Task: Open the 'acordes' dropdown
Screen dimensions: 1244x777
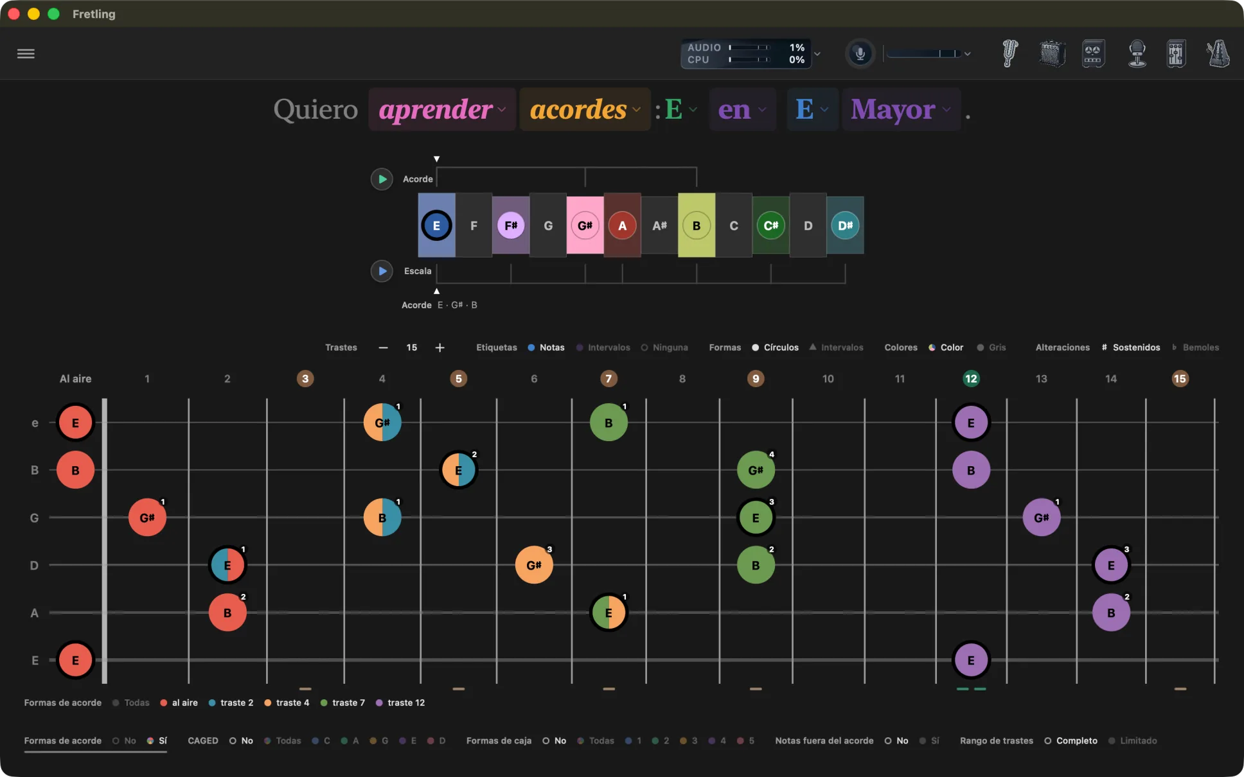Action: (x=585, y=110)
